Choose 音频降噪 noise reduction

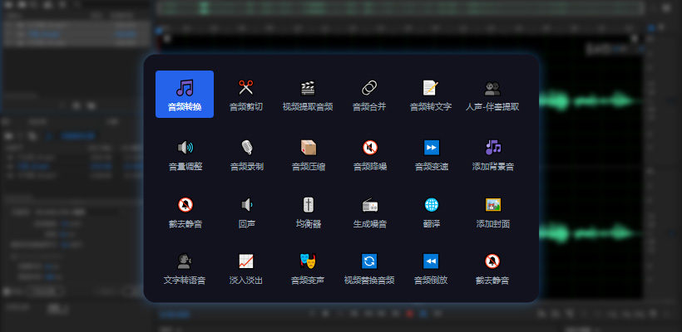369,154
